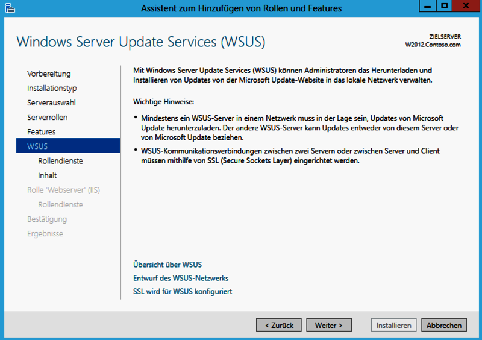Screen dimensions: 482x340
Task: Click the Weiter button
Action: tap(329, 325)
